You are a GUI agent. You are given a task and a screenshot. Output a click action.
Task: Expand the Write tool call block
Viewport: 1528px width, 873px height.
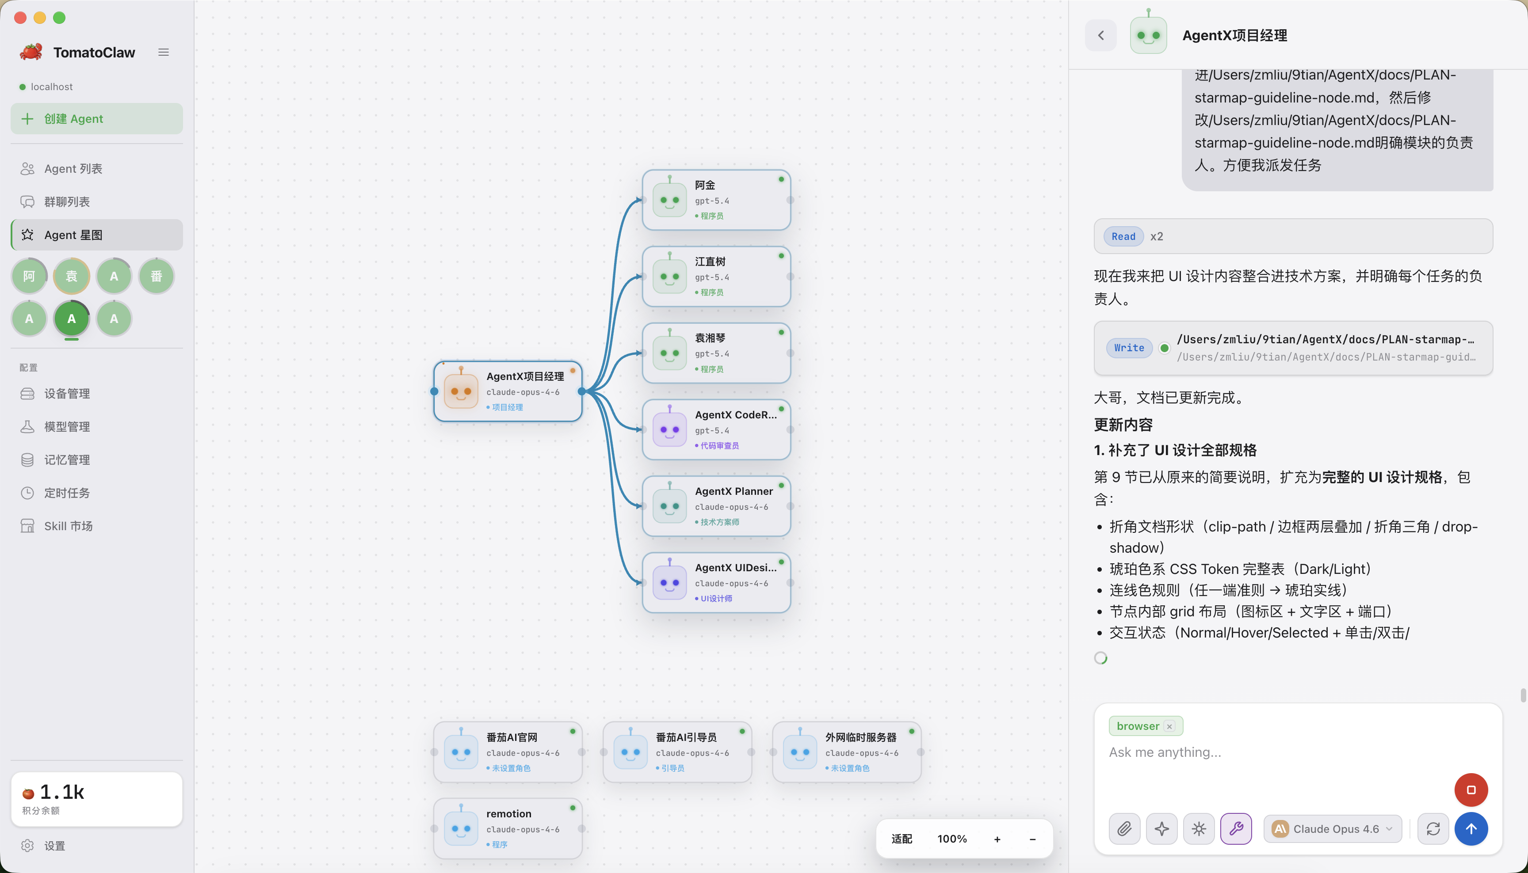pyautogui.click(x=1293, y=348)
